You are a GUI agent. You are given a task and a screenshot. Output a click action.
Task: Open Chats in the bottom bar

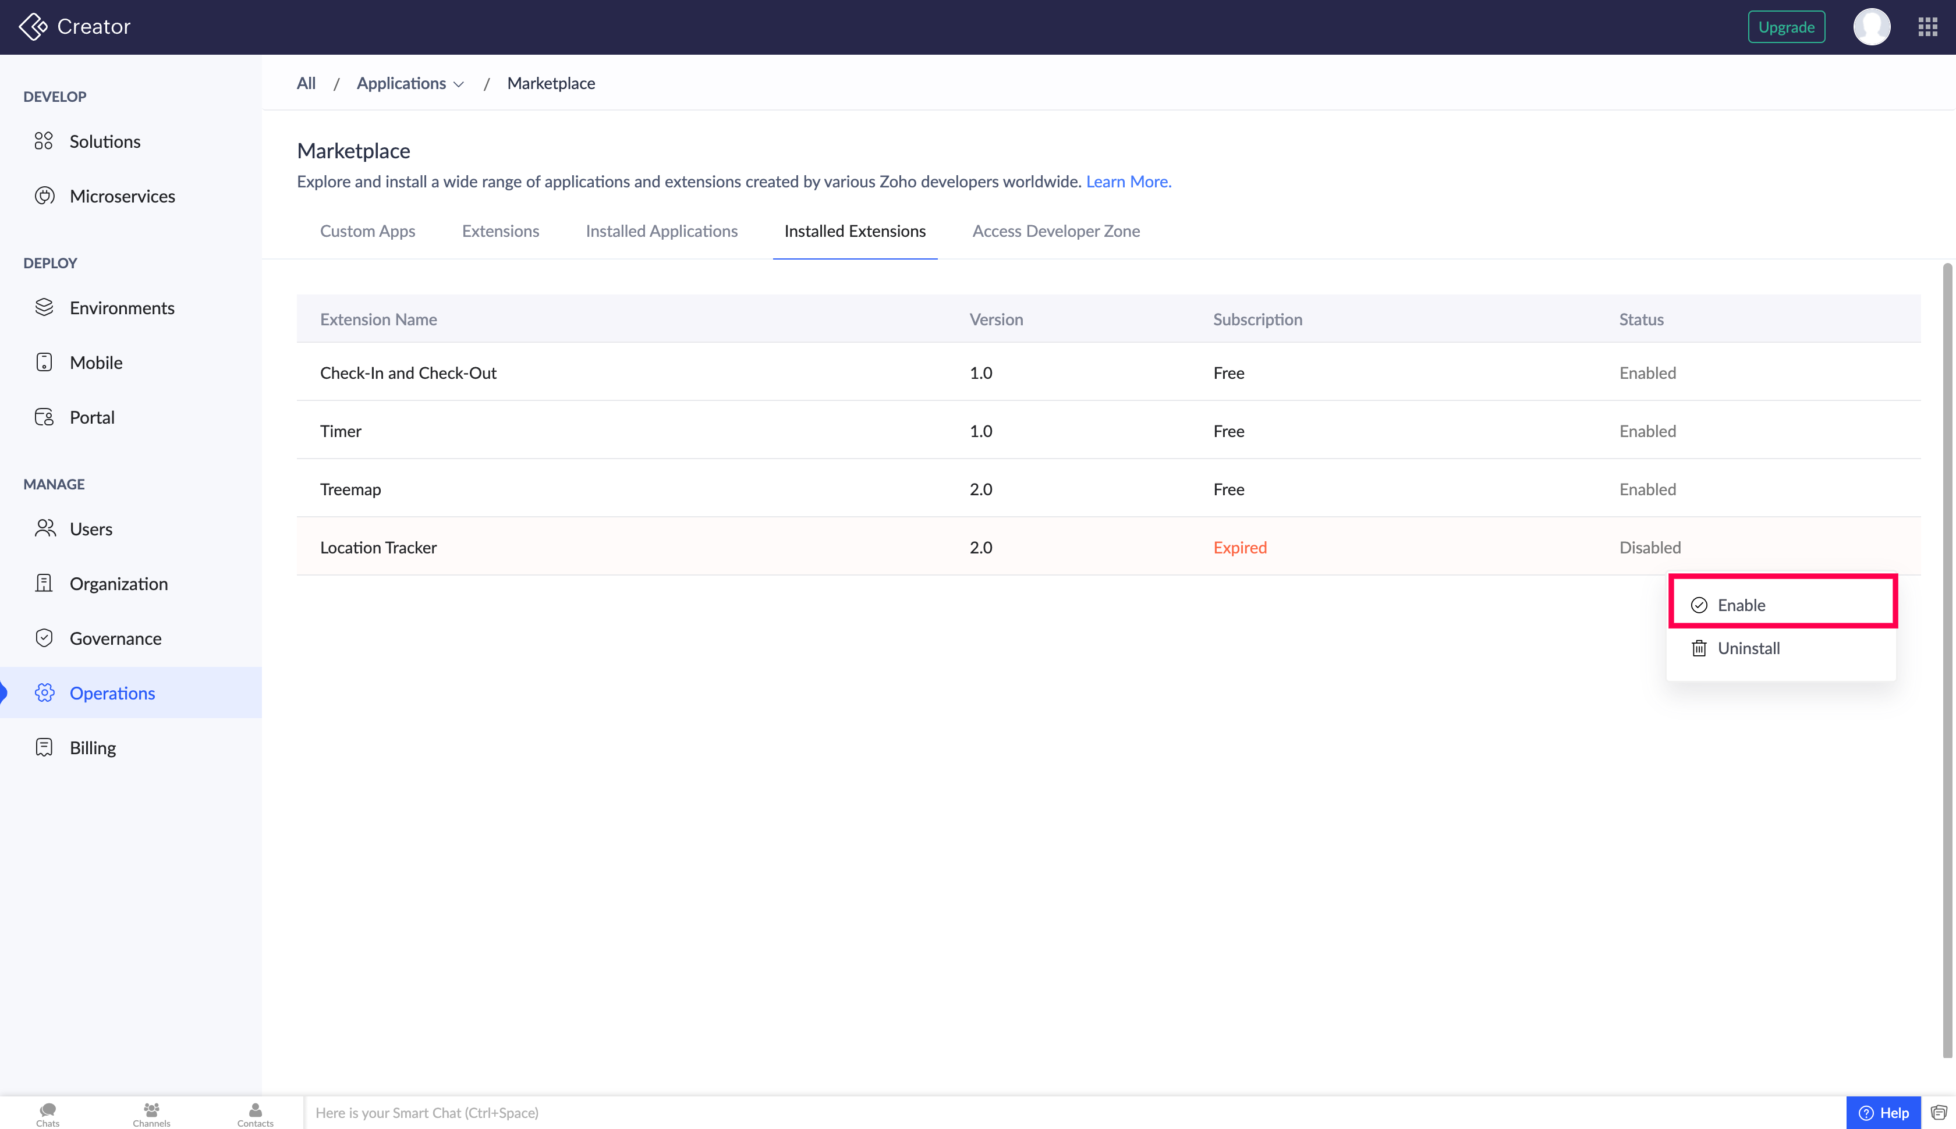pyautogui.click(x=47, y=1114)
